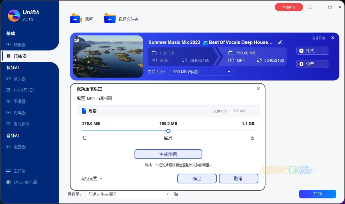The height and width of the screenshot is (204, 345).
Task: Expand the file size 750 MB dropdown
Action: [201, 72]
